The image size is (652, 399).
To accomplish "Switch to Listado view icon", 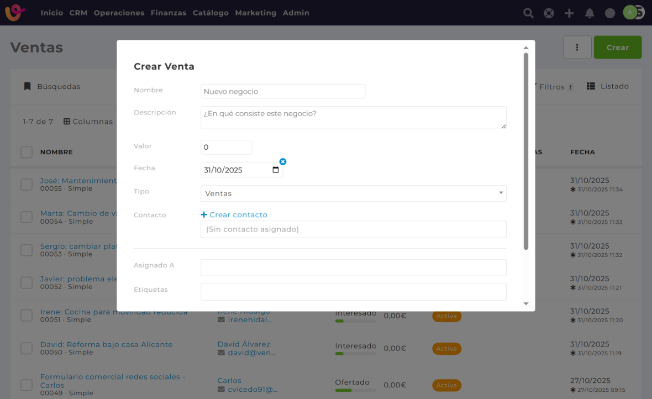I will [591, 86].
